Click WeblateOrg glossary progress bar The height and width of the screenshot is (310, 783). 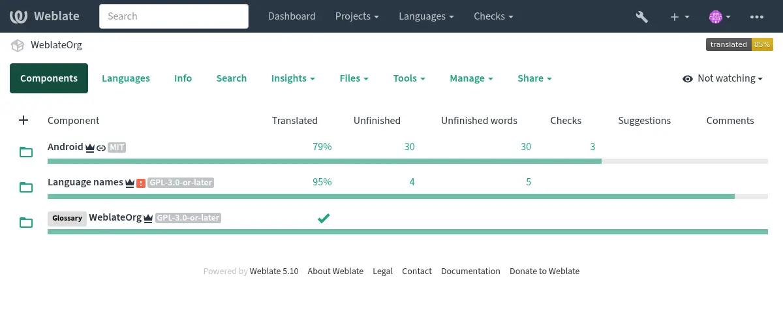pos(408,232)
